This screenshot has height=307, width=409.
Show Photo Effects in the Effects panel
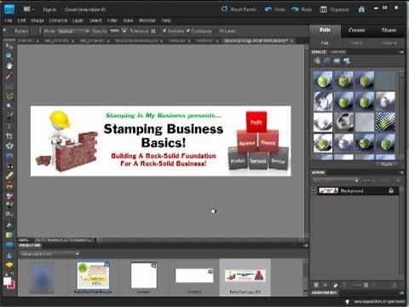tap(337, 61)
